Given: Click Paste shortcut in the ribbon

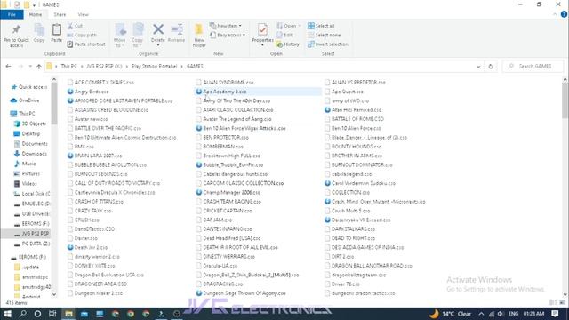Looking at the screenshot, I should [86, 44].
